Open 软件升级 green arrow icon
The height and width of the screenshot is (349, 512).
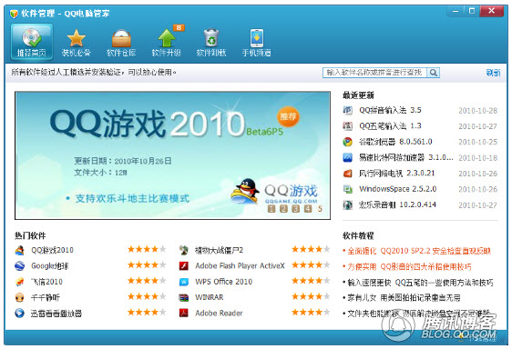click(x=167, y=38)
